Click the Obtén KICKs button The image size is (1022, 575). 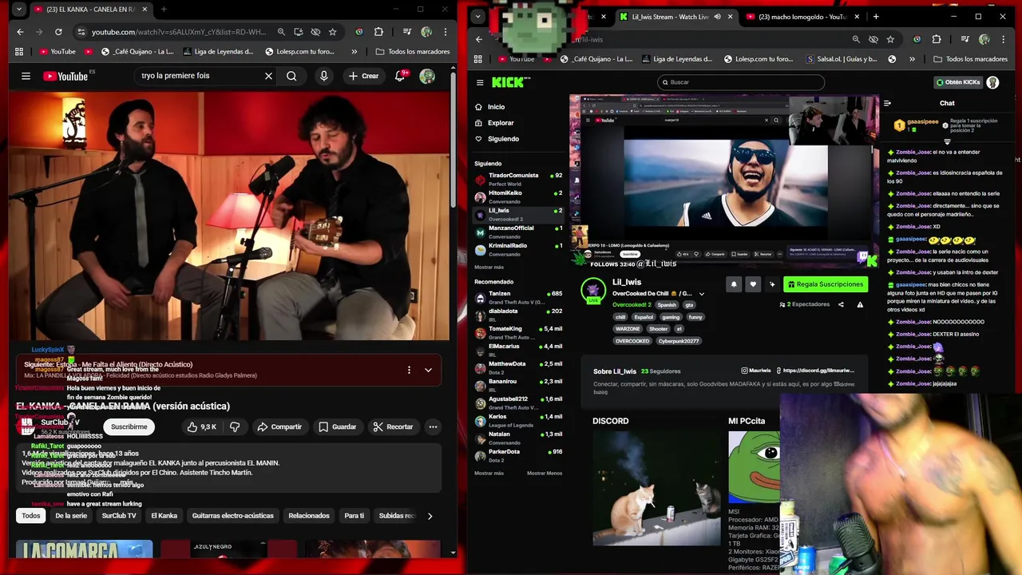(957, 82)
